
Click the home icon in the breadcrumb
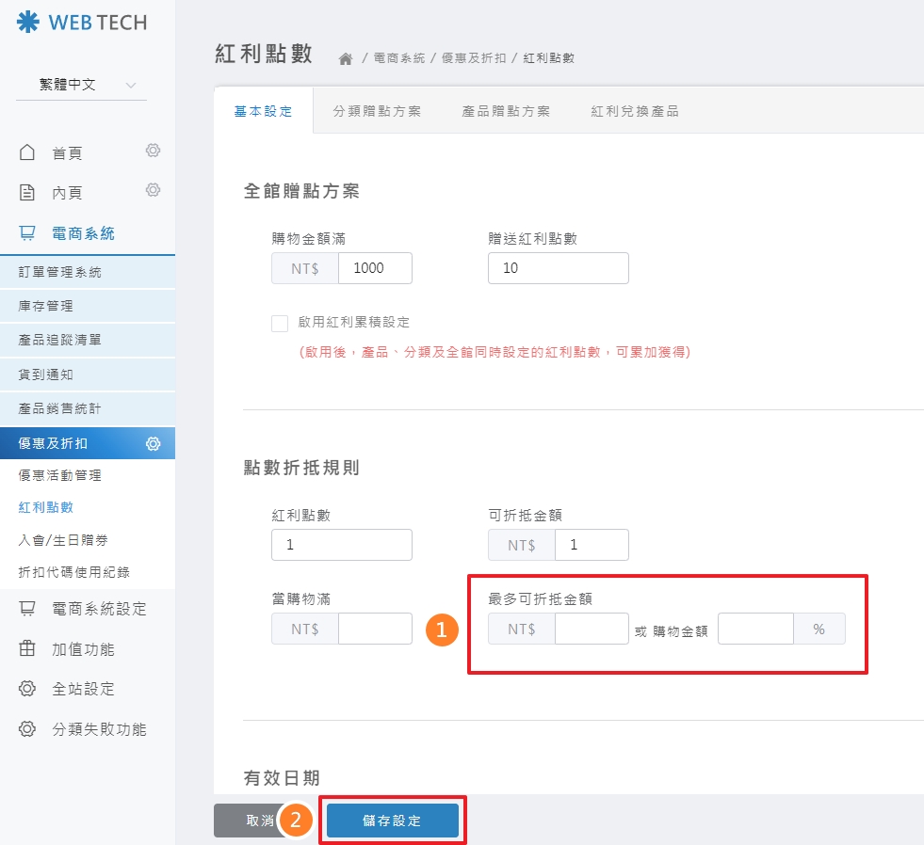(x=345, y=57)
